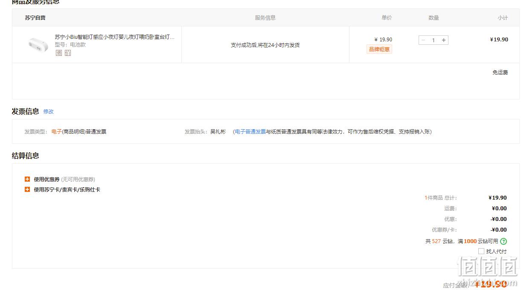Click the 527 云钻 points value
Screen dimensions: 521x290
pos(436,241)
